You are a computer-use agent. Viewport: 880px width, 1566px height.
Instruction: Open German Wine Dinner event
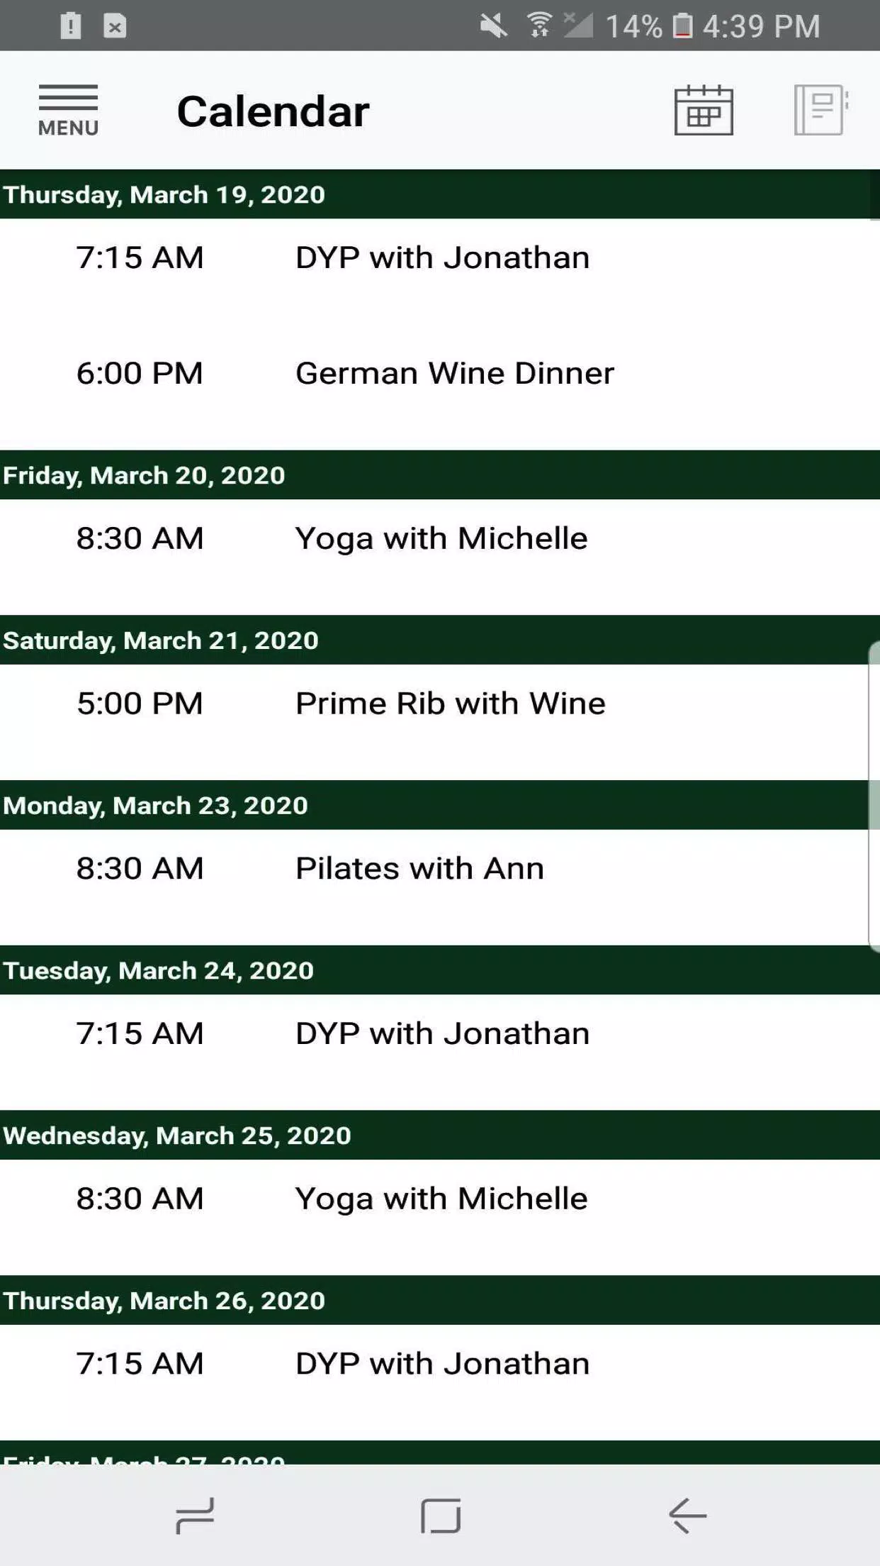tap(440, 374)
